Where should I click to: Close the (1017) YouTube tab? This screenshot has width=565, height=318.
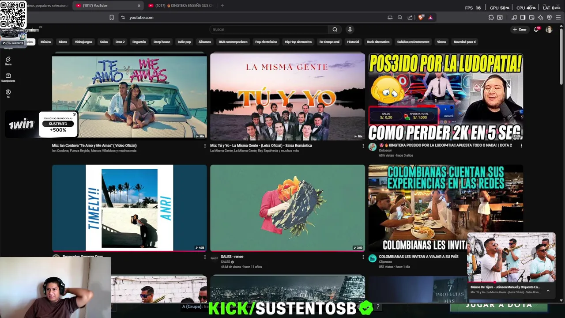(139, 6)
